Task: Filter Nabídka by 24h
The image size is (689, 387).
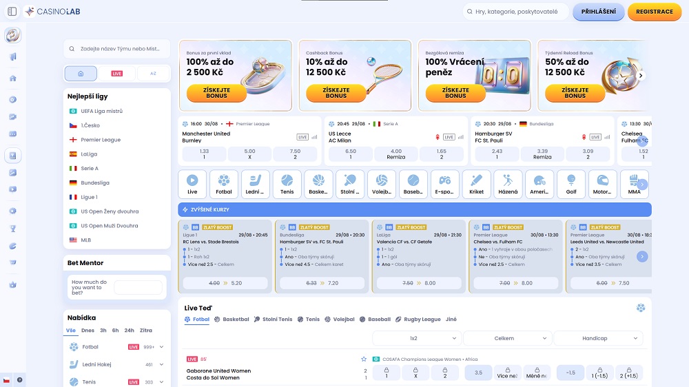Action: coord(130,331)
